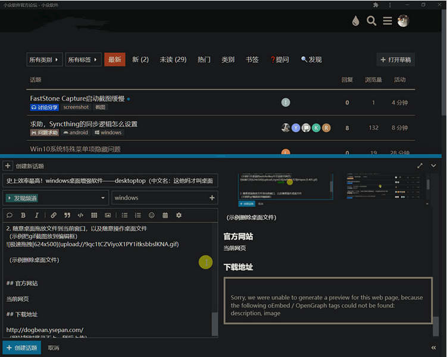The height and width of the screenshot is (357, 447).
Task: Click the FastStone topic poster avatar I
Action: click(286, 102)
